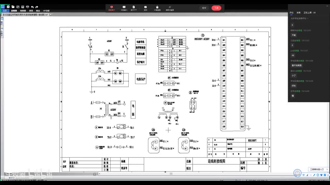This screenshot has width=330, height=185.
Task: Click the 电源母线 label box in the drawing
Action: pos(141,42)
